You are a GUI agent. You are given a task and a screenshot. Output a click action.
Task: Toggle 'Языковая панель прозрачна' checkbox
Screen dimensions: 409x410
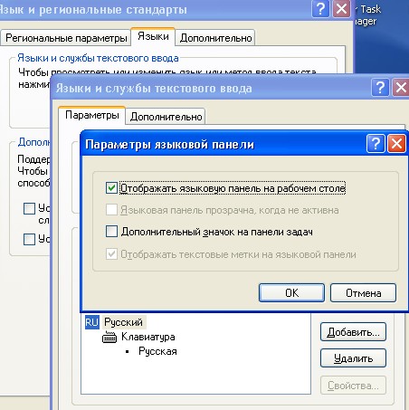tap(111, 210)
